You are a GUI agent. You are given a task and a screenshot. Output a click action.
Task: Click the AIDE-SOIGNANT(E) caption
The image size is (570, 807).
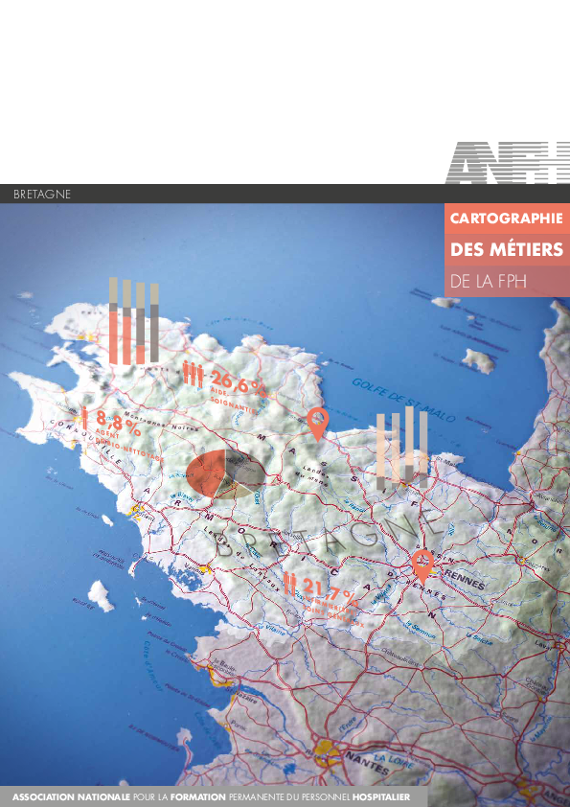(x=235, y=403)
